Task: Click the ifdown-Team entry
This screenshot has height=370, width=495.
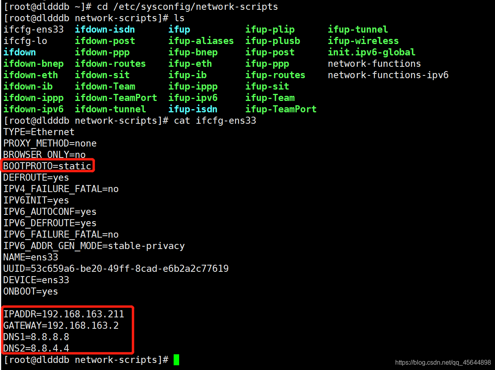Action: click(x=105, y=86)
